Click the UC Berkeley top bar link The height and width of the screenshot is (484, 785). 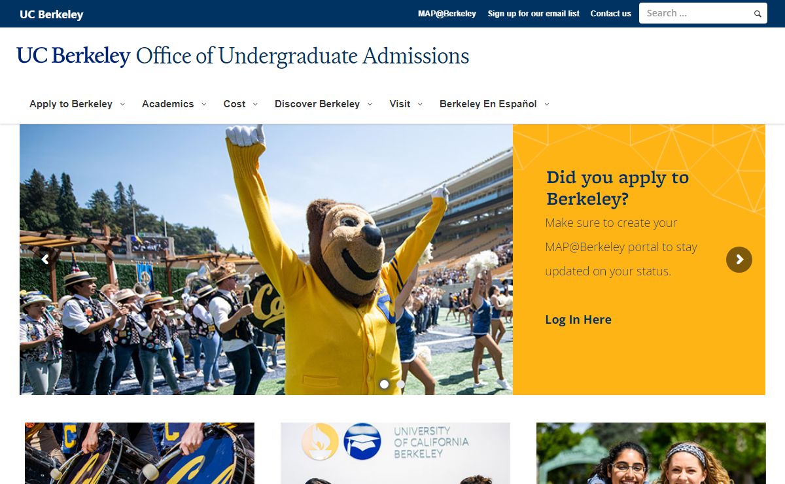click(52, 14)
